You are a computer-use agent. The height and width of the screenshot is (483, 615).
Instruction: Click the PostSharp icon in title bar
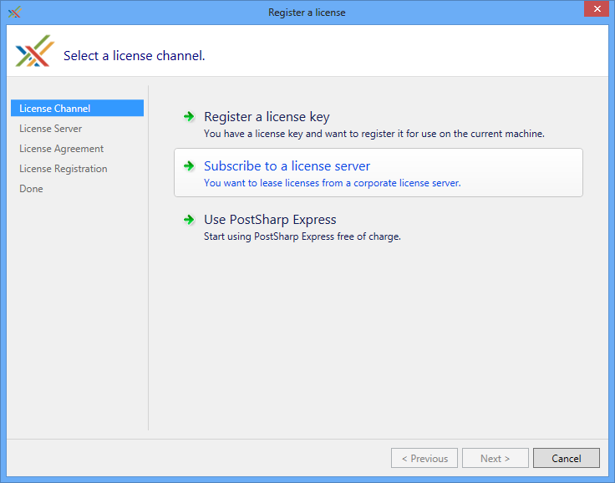[14, 13]
